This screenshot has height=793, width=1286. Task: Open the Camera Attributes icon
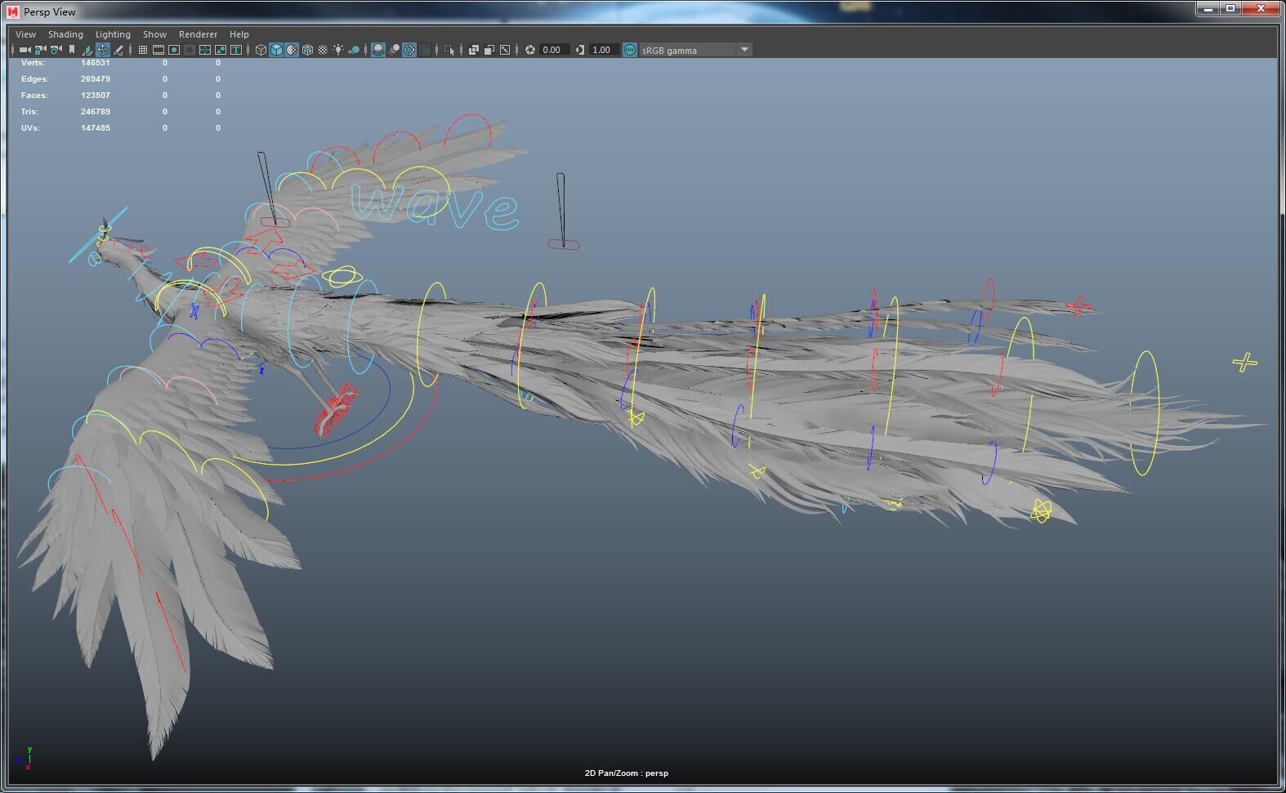(x=56, y=50)
